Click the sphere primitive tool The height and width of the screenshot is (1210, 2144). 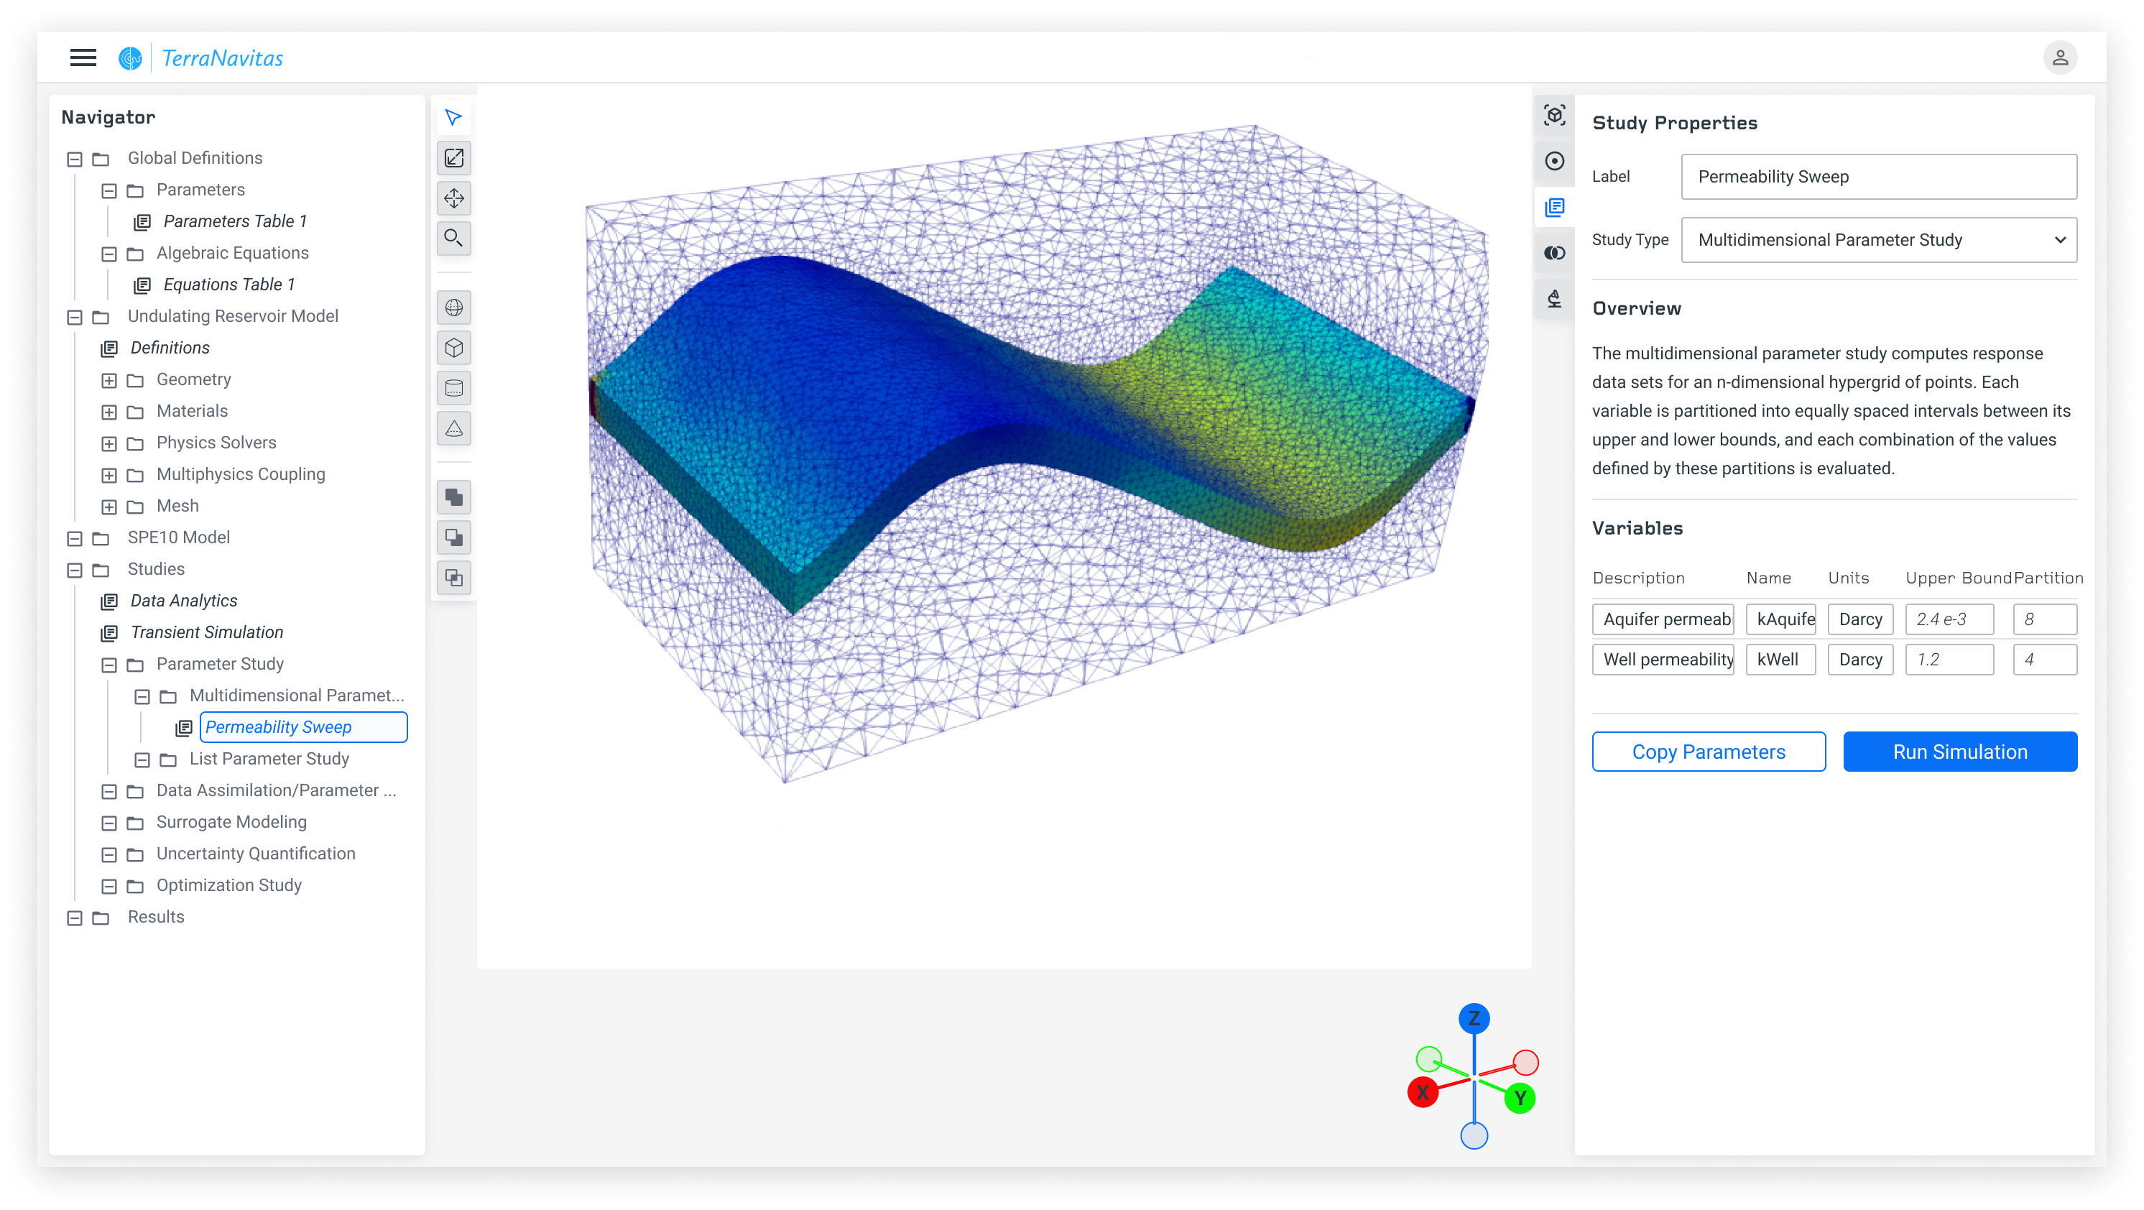(453, 307)
